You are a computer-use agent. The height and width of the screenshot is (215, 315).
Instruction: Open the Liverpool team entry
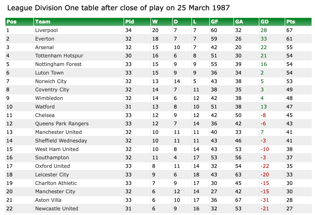[x=46, y=30]
